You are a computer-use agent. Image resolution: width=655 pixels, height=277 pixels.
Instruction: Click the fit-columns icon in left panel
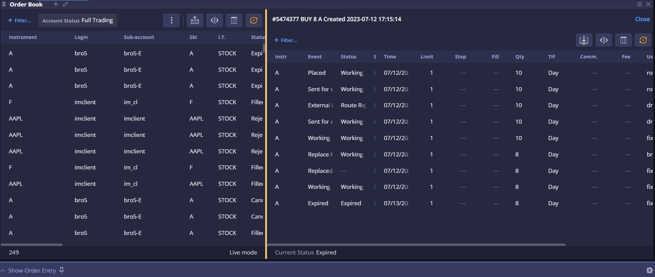[215, 20]
